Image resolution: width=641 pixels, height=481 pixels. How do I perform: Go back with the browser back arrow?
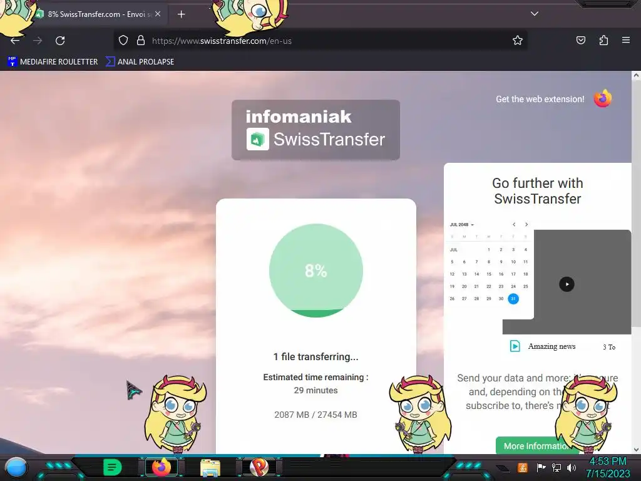coord(15,41)
